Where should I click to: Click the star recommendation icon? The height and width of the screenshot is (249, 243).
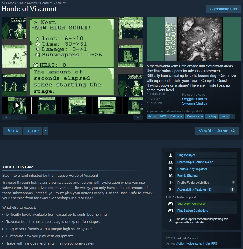(x=170, y=220)
